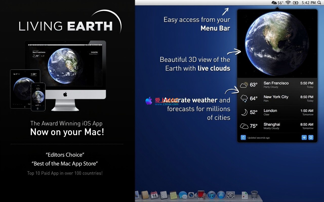Click the 5:42 PM menu bar clock
The width and height of the screenshot is (324, 202).
pyautogui.click(x=309, y=3)
